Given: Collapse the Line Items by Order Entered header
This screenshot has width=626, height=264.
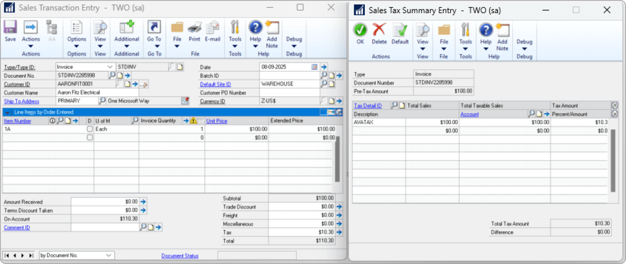Looking at the screenshot, I should click(x=7, y=112).
